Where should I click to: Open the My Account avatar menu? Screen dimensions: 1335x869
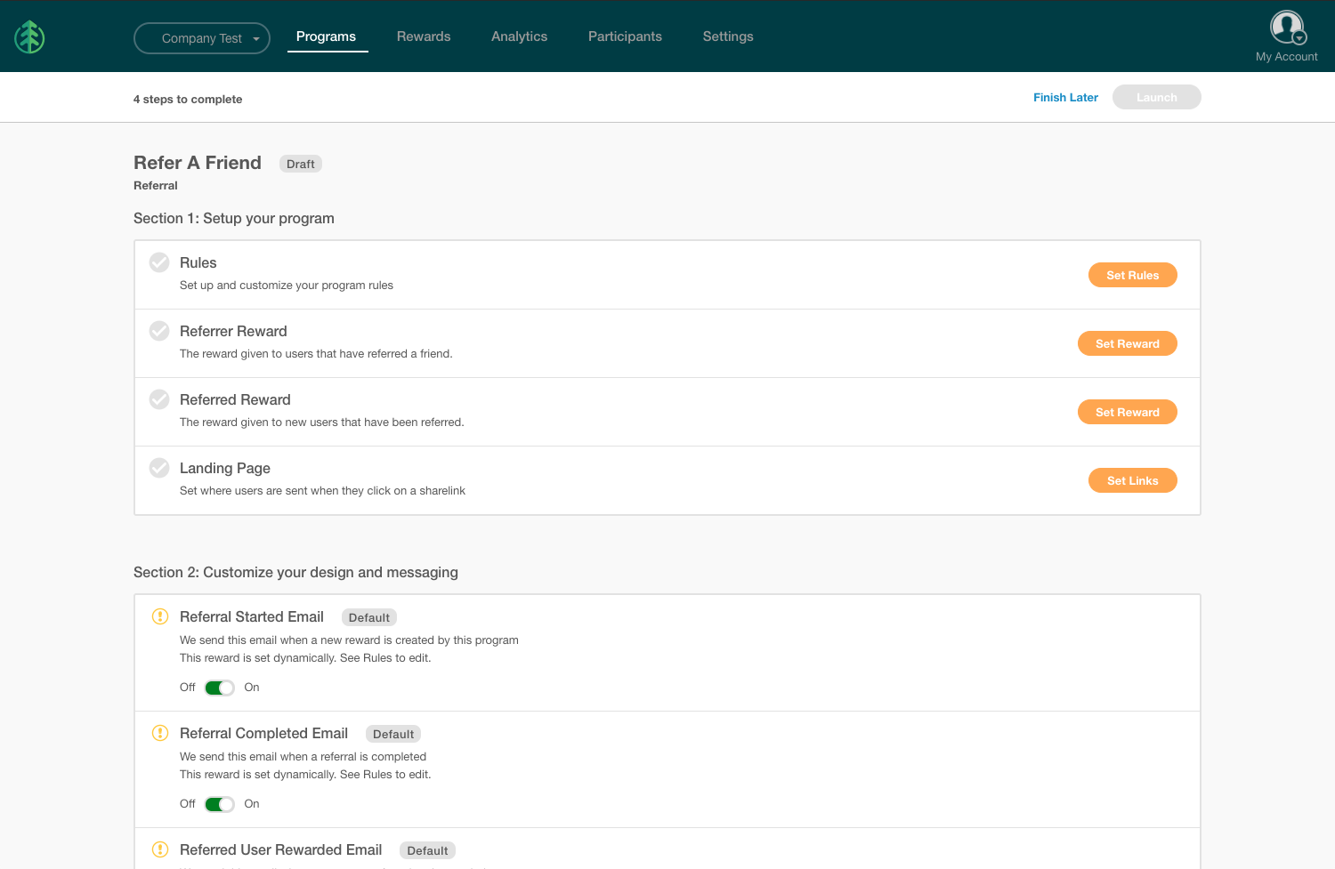[1287, 28]
